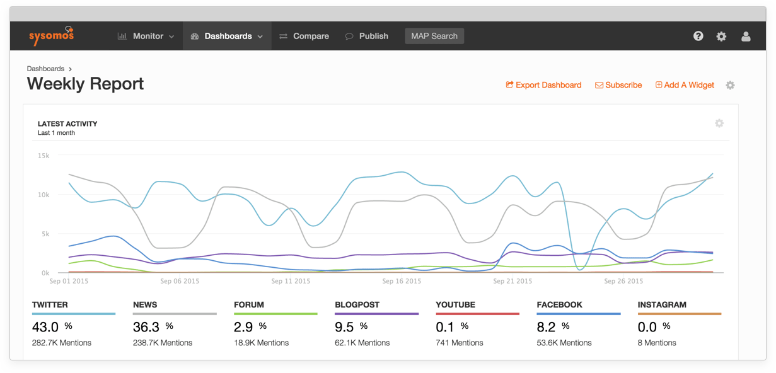This screenshot has height=373, width=776.
Task: Click the Compare arrows icon
Action: [284, 37]
